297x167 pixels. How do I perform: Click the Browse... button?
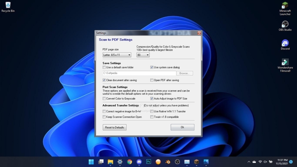pos(185,73)
